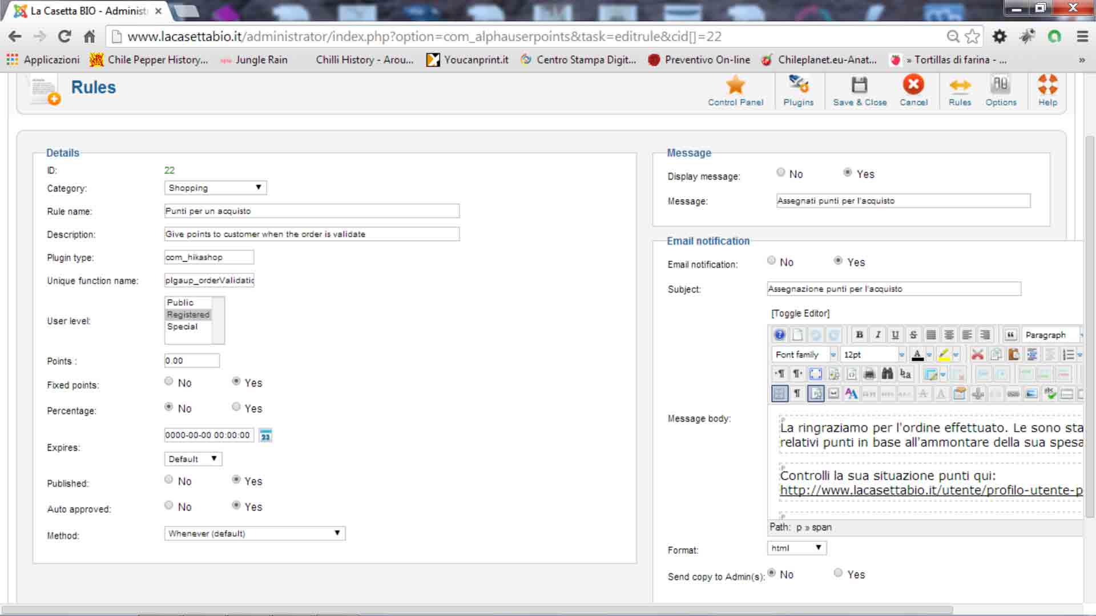
Task: Click the red Cancel icon
Action: 913,86
